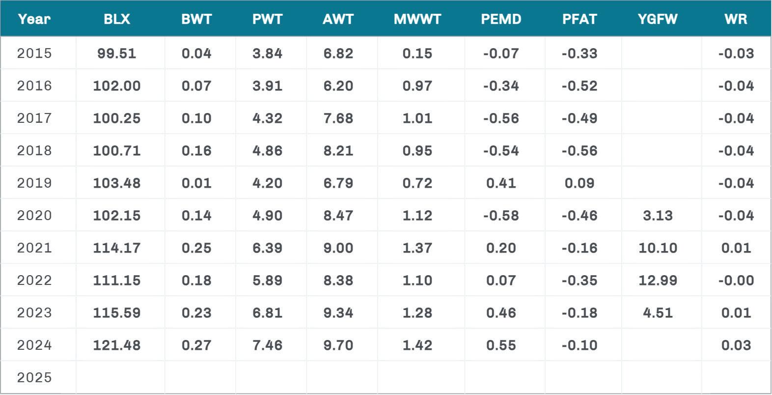Click the Year column header
Viewport: 772px width, 395px height.
pyautogui.click(x=34, y=19)
